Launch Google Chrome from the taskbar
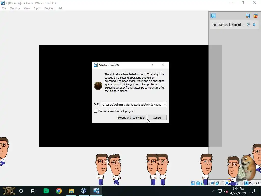261x196 pixels. point(59,191)
